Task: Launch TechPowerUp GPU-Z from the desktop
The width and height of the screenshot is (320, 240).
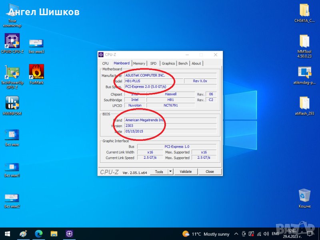Action: (12, 72)
